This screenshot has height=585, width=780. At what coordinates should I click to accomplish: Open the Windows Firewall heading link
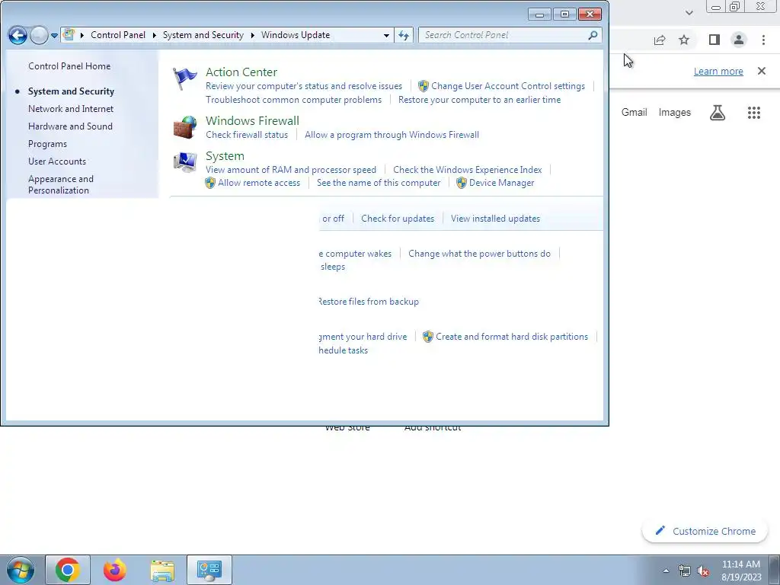[252, 121]
